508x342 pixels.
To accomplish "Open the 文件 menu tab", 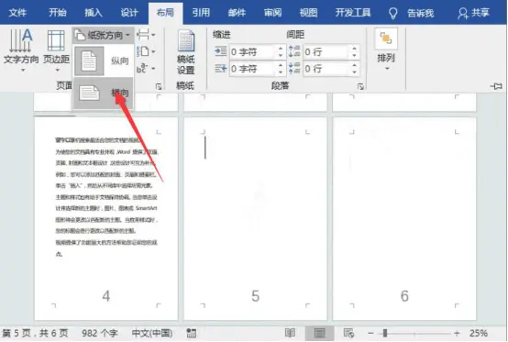I will [17, 13].
